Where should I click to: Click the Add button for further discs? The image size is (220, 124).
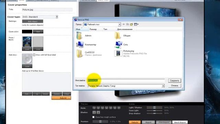coord(27,94)
